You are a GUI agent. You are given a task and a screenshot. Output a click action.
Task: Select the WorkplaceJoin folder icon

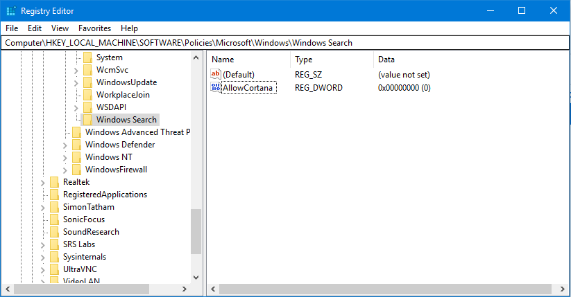87,95
